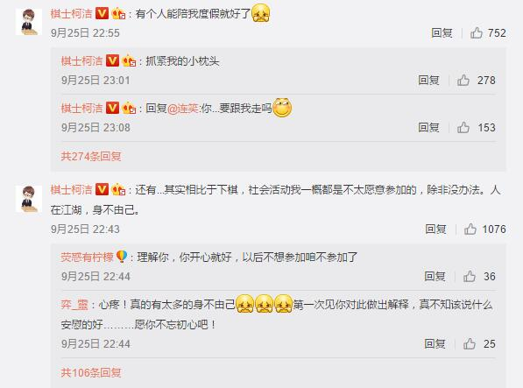
Task: Click the balloon icon next to 荧惑有柠檬
Action: coord(122,257)
